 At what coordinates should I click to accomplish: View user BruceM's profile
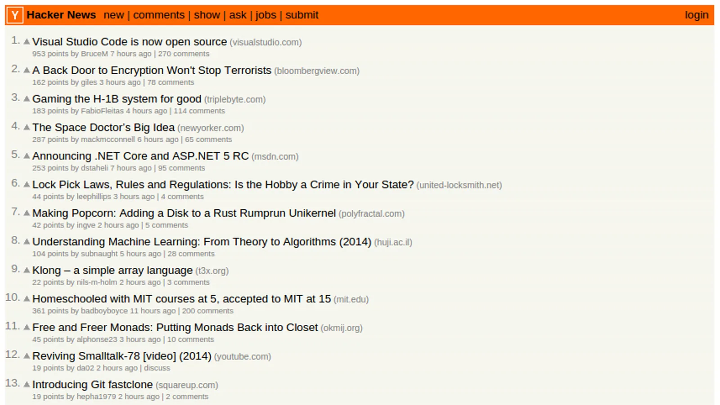pos(94,54)
